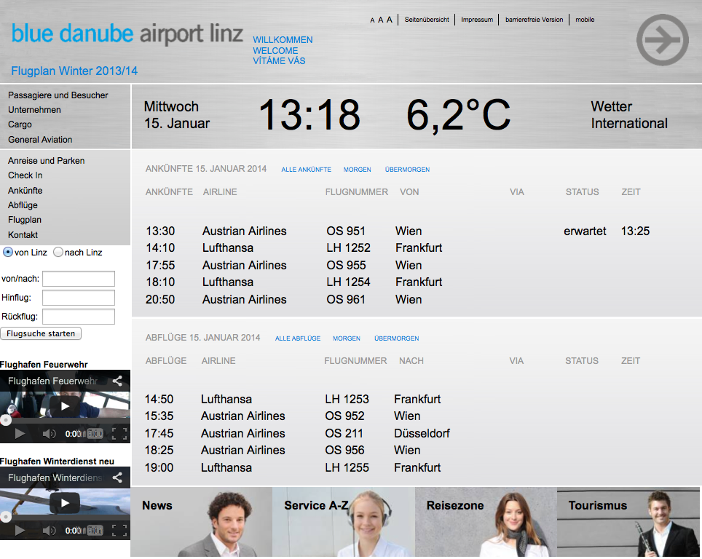This screenshot has height=559, width=702.
Task: Open Abflüge in the sidebar menu
Action: point(23,205)
